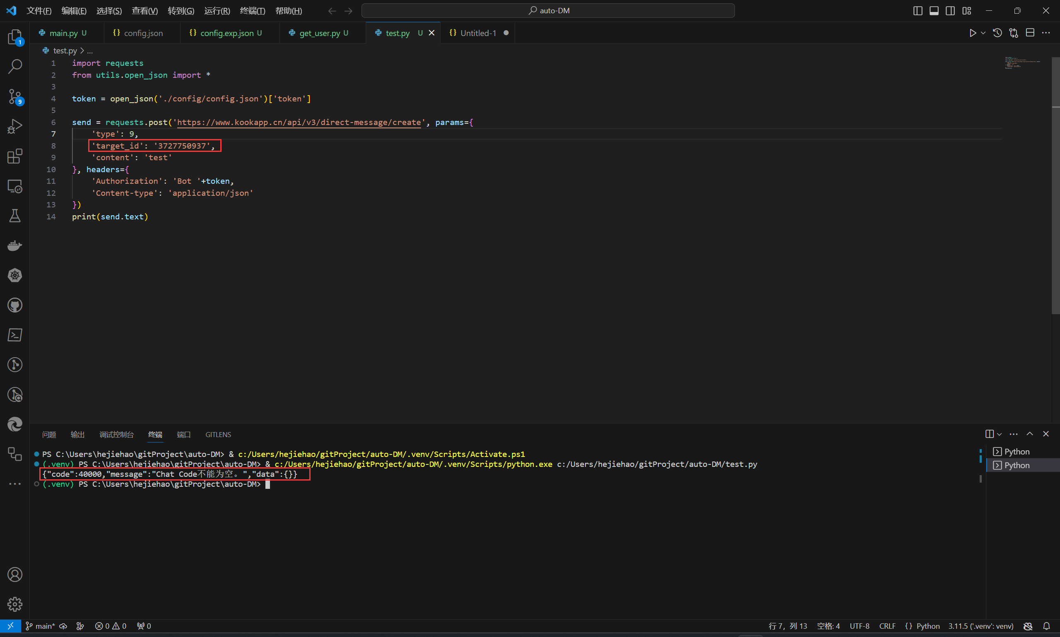Open the Search view icon
Screen dimensions: 1060x637
(15, 66)
